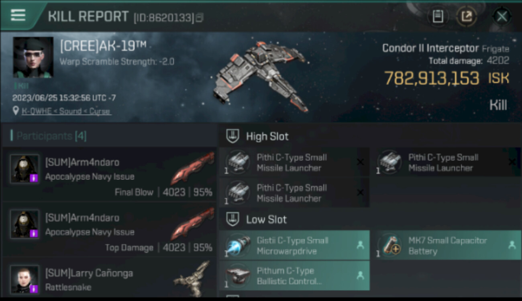Open the hamburger menu icon

(18, 16)
